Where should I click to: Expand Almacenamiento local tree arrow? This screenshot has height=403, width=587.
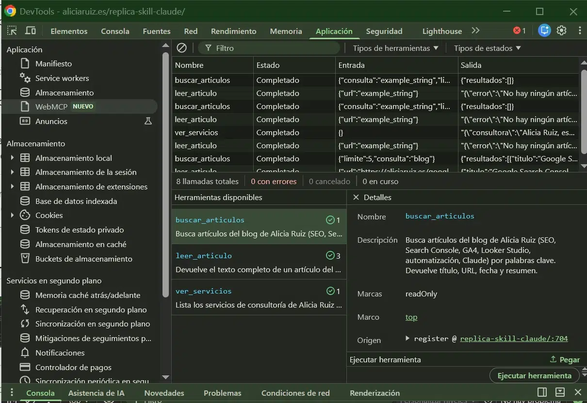click(x=12, y=158)
